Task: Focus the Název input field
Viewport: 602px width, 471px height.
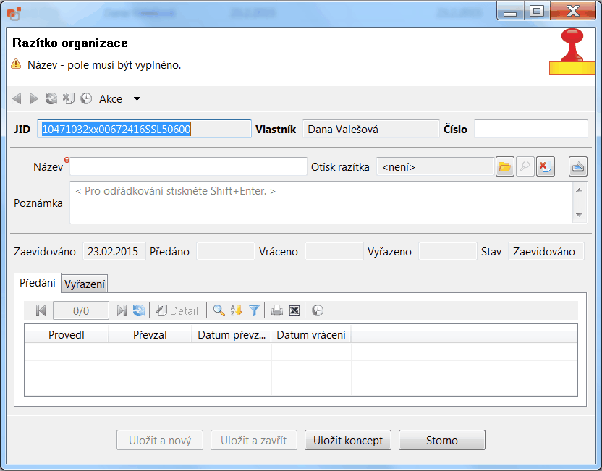Action: click(188, 166)
